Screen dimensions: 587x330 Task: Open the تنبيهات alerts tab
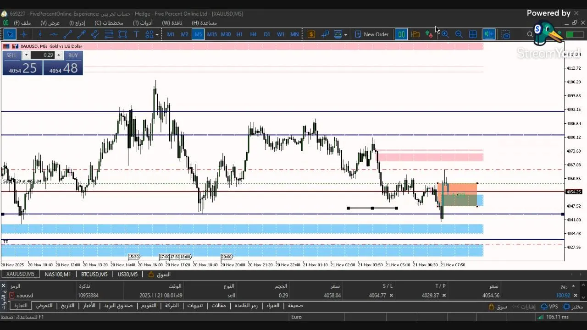tap(195, 306)
